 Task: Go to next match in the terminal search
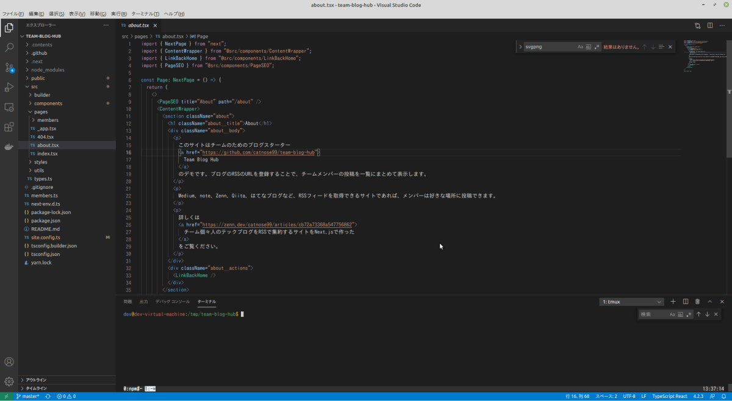(x=707, y=314)
